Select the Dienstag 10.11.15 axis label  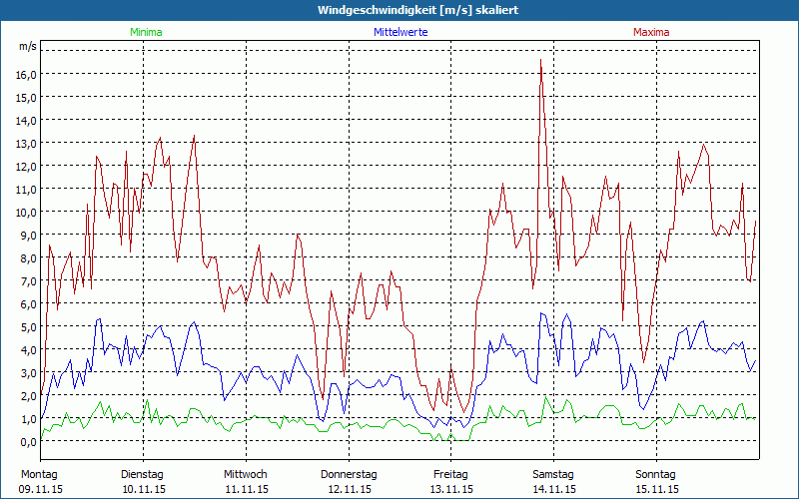click(143, 482)
